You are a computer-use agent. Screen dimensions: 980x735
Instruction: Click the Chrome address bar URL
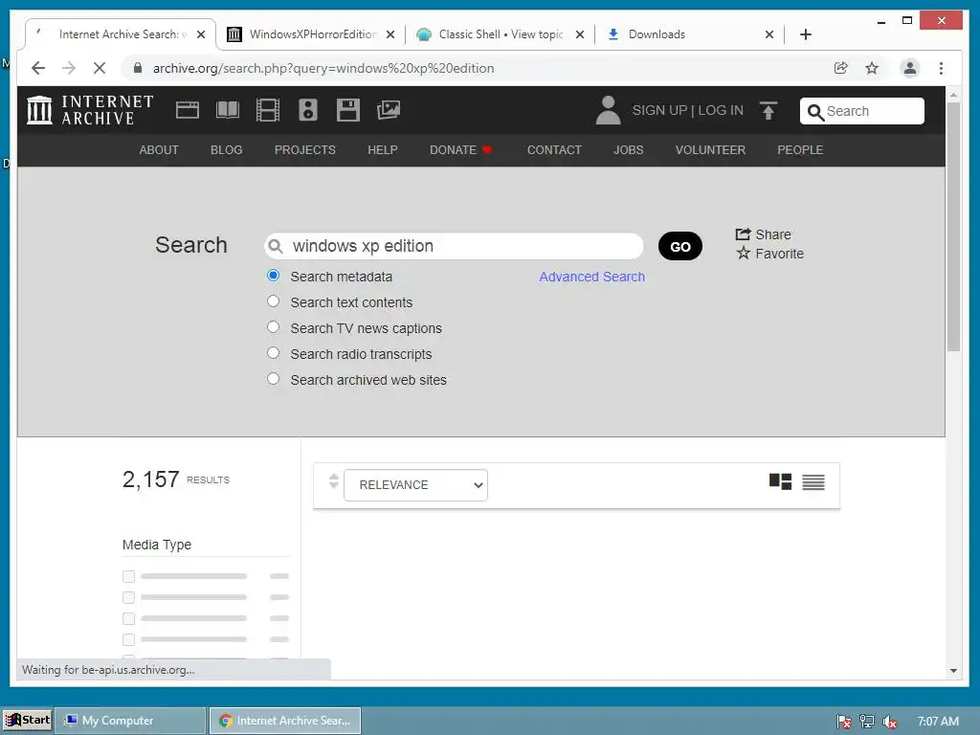coord(323,68)
